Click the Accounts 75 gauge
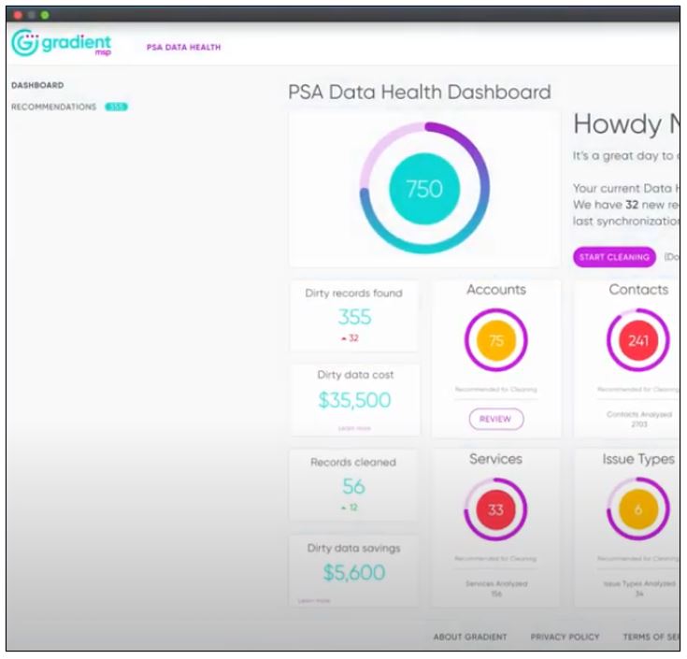 pos(496,340)
